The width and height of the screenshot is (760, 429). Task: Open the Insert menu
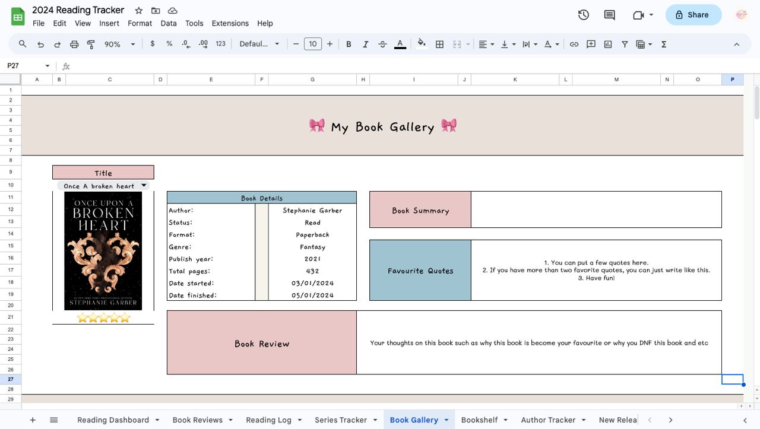click(x=109, y=23)
